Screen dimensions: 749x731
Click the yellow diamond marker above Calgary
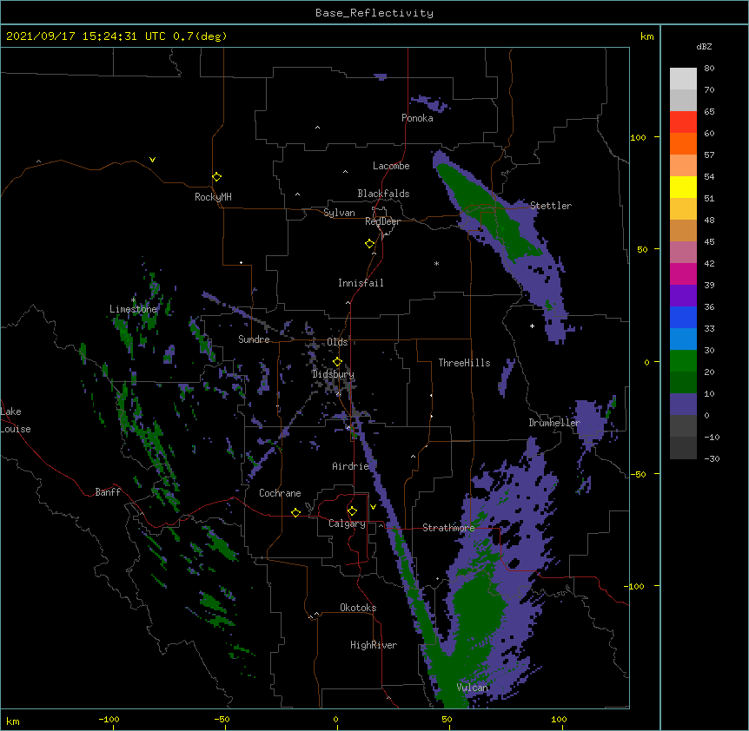click(353, 511)
